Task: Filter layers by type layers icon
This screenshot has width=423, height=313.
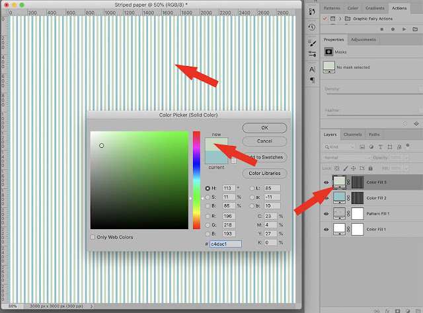Action: pos(381,147)
